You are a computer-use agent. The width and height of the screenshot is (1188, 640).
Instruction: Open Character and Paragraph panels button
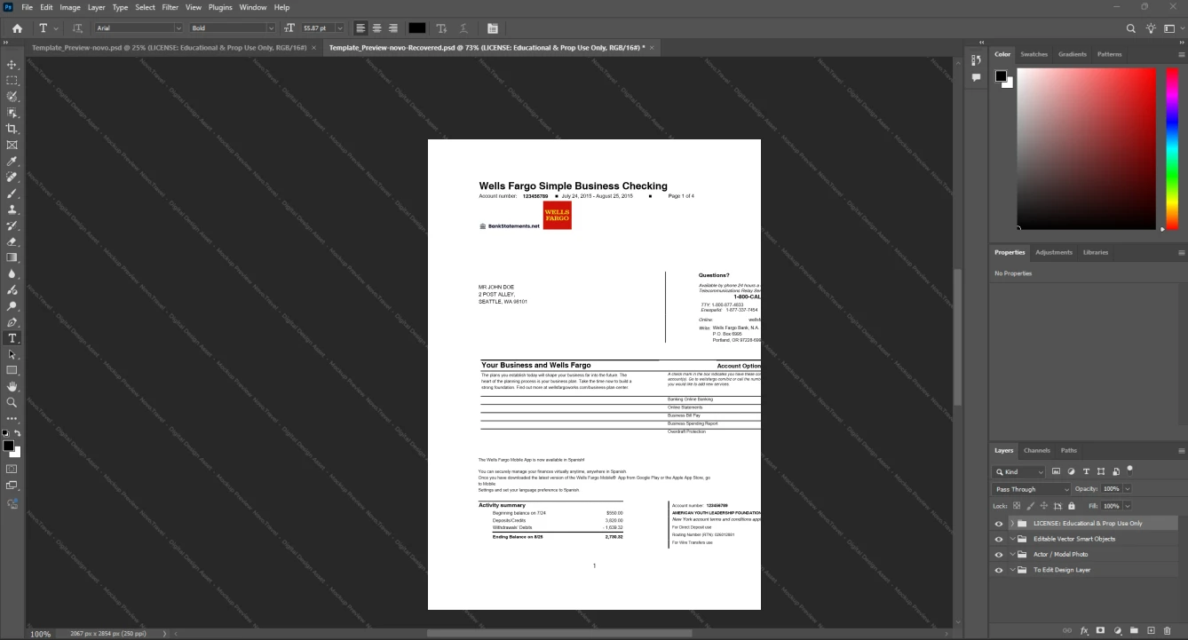493,28
